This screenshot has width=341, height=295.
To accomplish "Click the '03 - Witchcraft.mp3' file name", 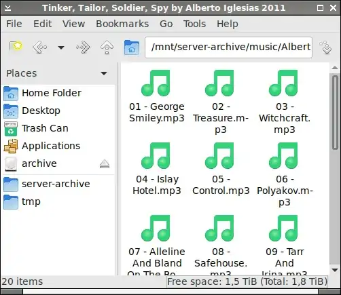I will 285,118.
